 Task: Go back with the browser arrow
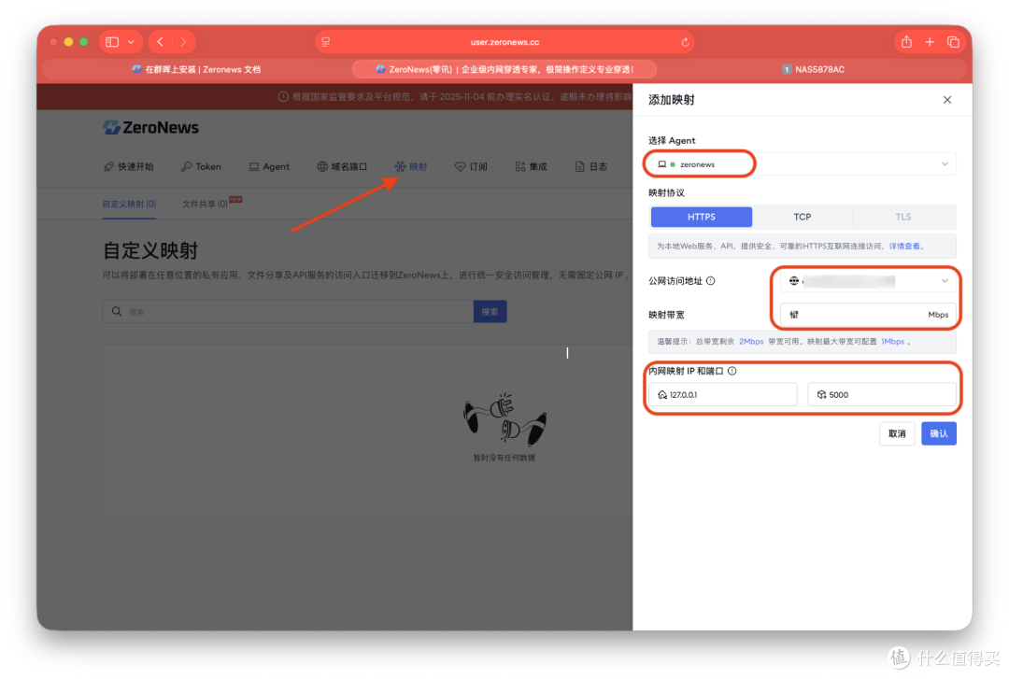(161, 42)
